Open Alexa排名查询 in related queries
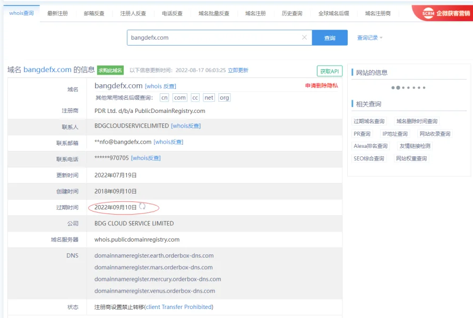This screenshot has width=473, height=318. pos(372,146)
